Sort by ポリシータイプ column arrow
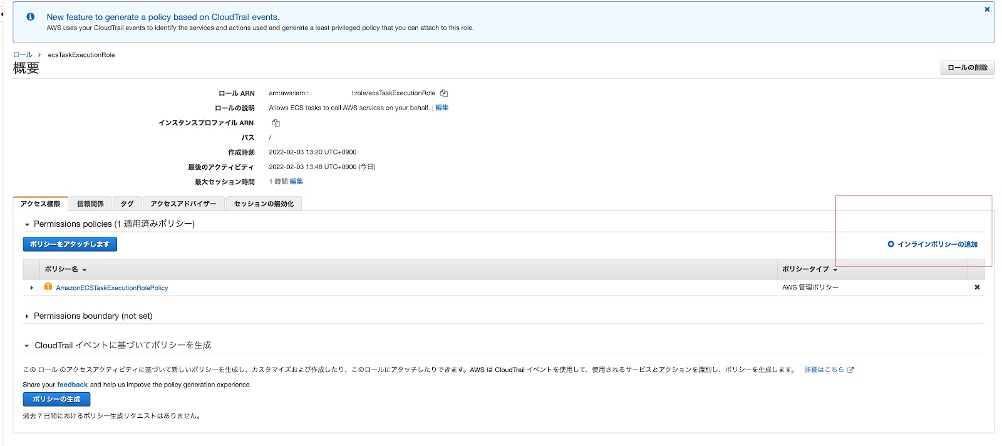The image size is (1002, 446). point(835,270)
